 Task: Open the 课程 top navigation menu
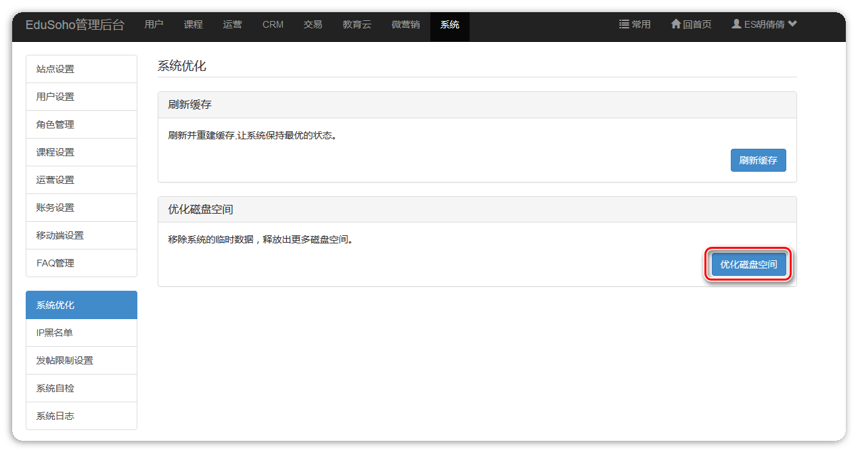[193, 24]
